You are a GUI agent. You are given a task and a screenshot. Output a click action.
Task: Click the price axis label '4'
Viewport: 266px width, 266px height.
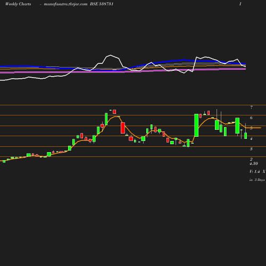[x=251, y=138]
